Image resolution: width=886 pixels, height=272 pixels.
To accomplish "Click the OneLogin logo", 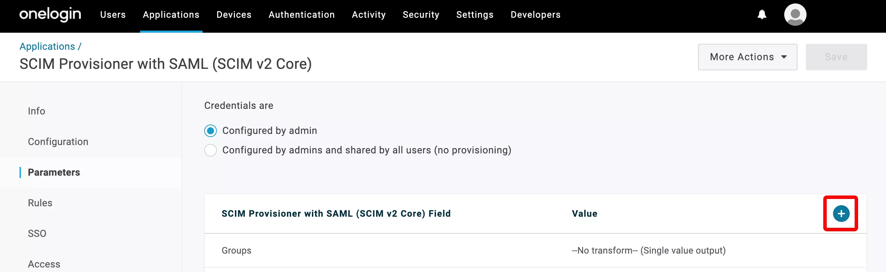I will [x=50, y=15].
